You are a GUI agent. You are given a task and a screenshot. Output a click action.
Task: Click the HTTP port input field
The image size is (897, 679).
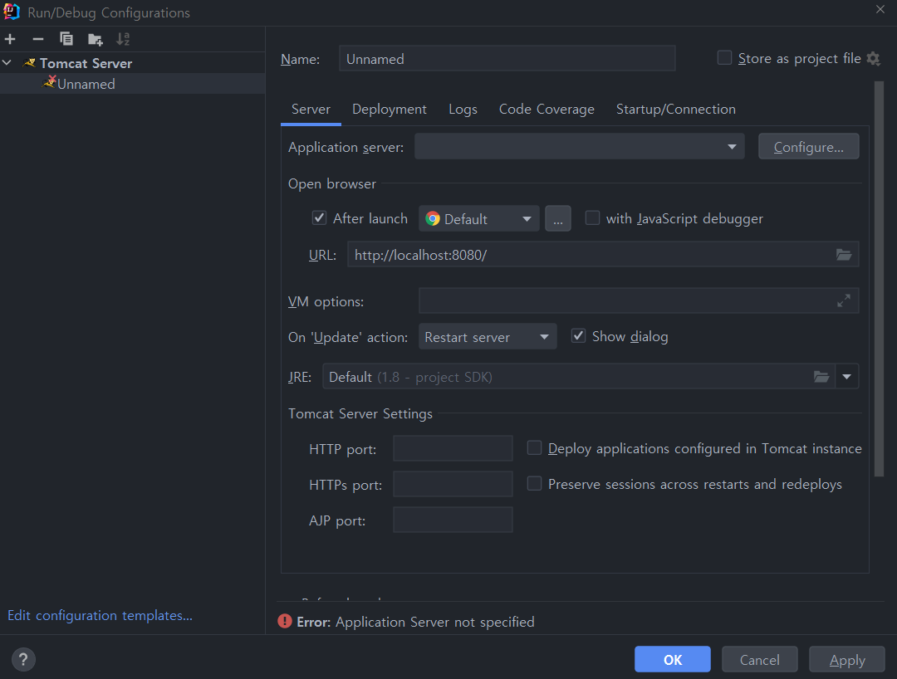click(453, 448)
